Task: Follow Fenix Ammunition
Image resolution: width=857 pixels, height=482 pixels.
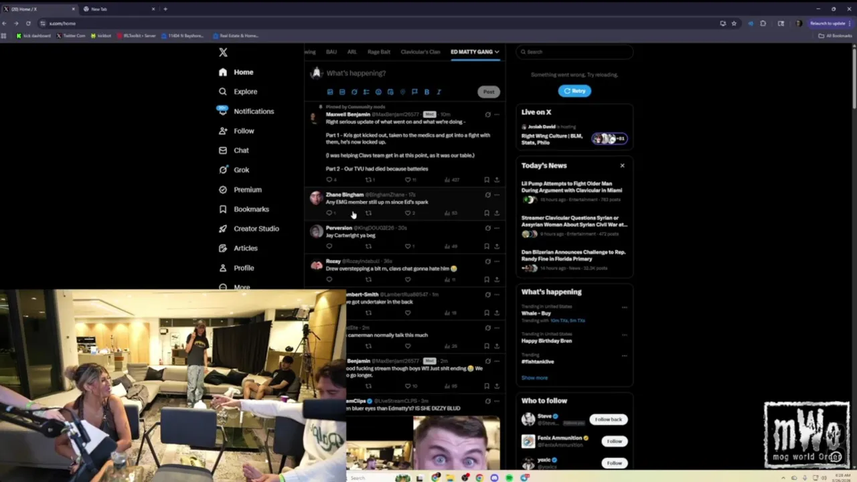Action: 614,441
